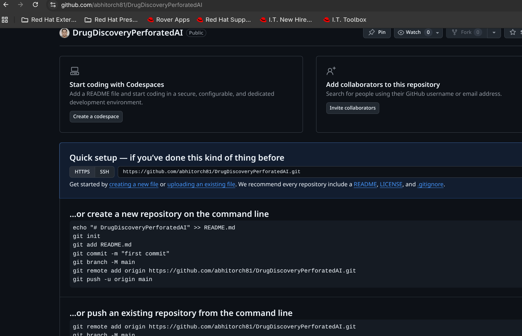Click the repository clone URL field
Viewport: 522px width, 336px height.
click(320, 172)
